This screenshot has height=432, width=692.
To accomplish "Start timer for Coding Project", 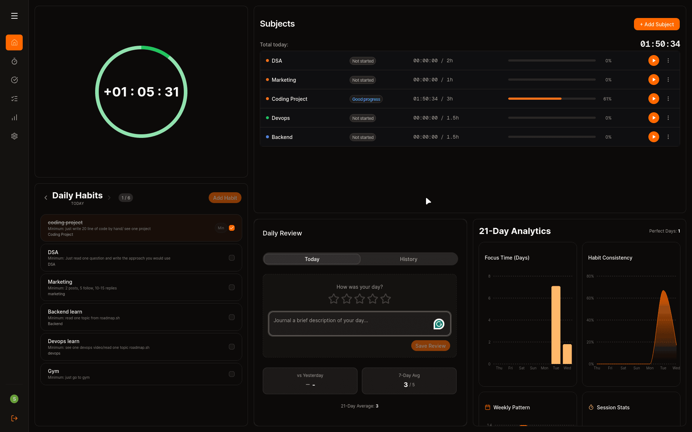I will [x=654, y=99].
